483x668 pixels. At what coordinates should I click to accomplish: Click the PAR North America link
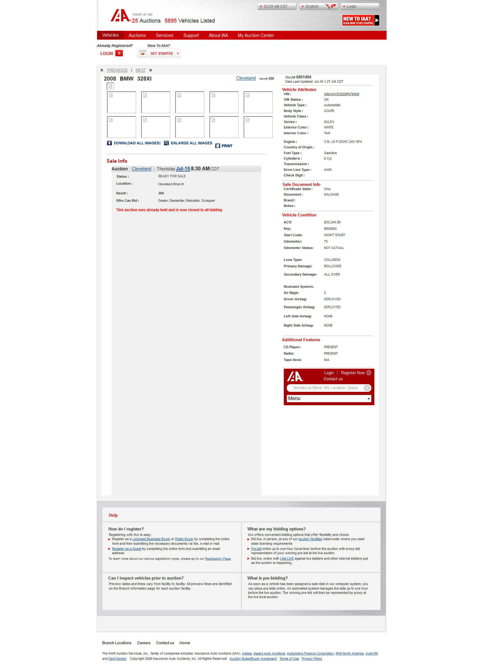click(x=350, y=654)
